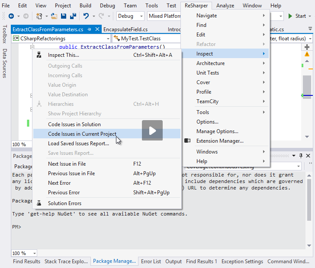Open the CSharpRefactorings project dropdown
The width and height of the screenshot is (315, 268).
pos(61,38)
